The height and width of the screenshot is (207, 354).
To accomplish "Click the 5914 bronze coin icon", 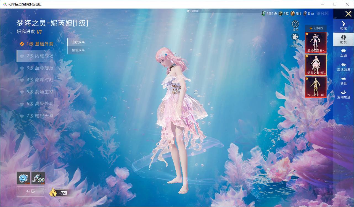I will 292,13.
